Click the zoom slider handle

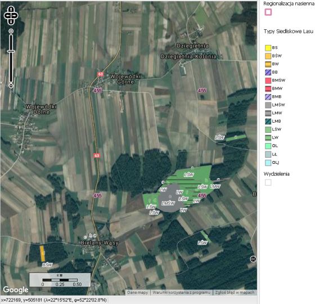tap(11, 51)
